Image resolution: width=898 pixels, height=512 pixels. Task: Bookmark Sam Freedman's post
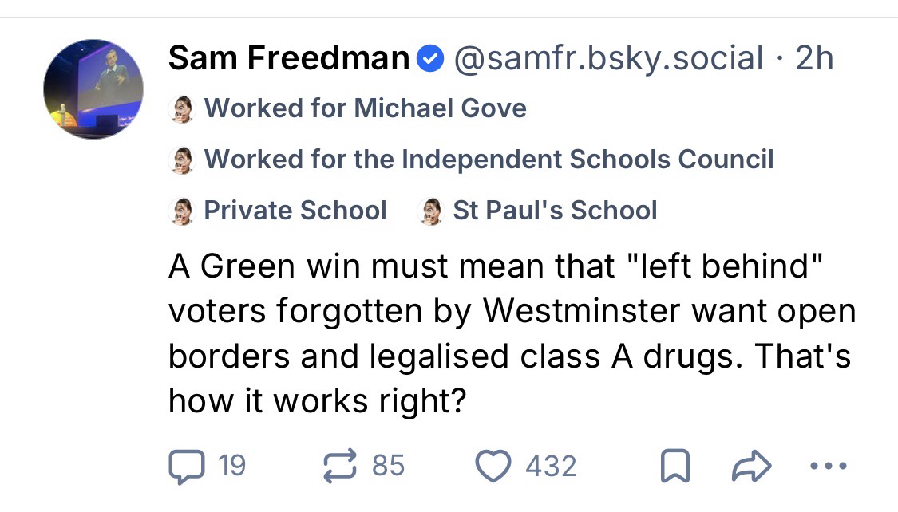[674, 467]
